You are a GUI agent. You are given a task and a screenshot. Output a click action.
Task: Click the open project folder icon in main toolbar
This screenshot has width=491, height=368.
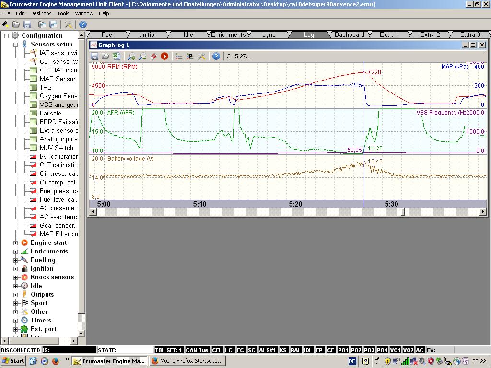click(x=16, y=24)
